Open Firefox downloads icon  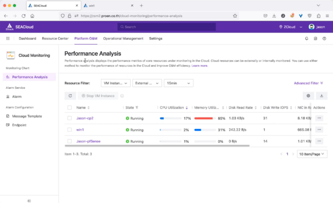(x=274, y=16)
